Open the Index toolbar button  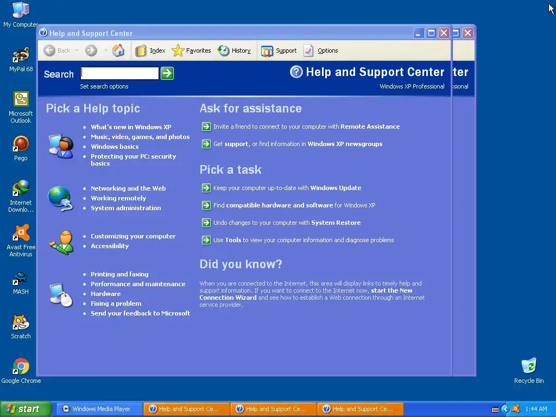click(x=150, y=50)
